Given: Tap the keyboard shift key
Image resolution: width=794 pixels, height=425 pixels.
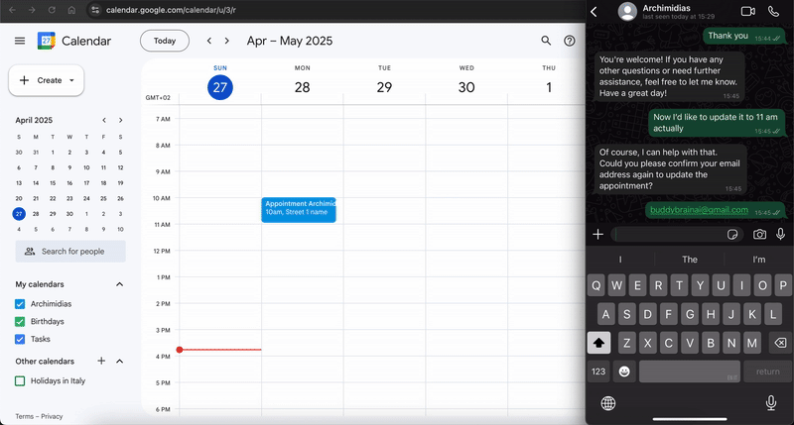Looking at the screenshot, I should point(598,343).
